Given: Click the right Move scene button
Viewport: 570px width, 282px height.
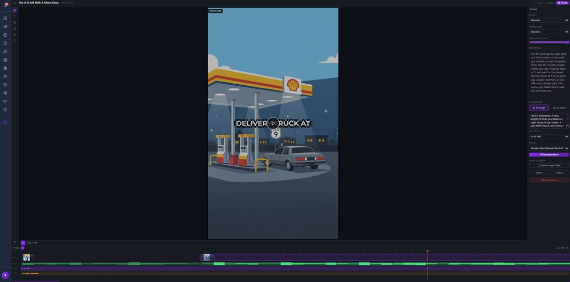Looking at the screenshot, I should [560, 173].
